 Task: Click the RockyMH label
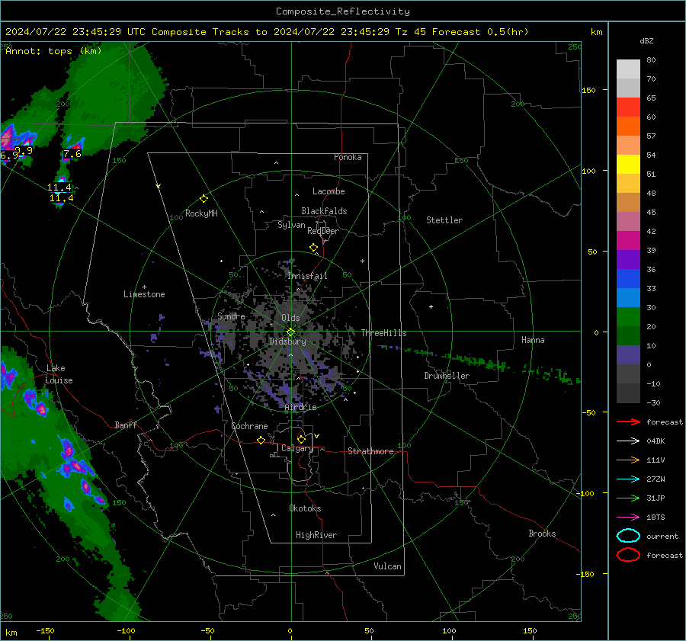[x=201, y=213]
